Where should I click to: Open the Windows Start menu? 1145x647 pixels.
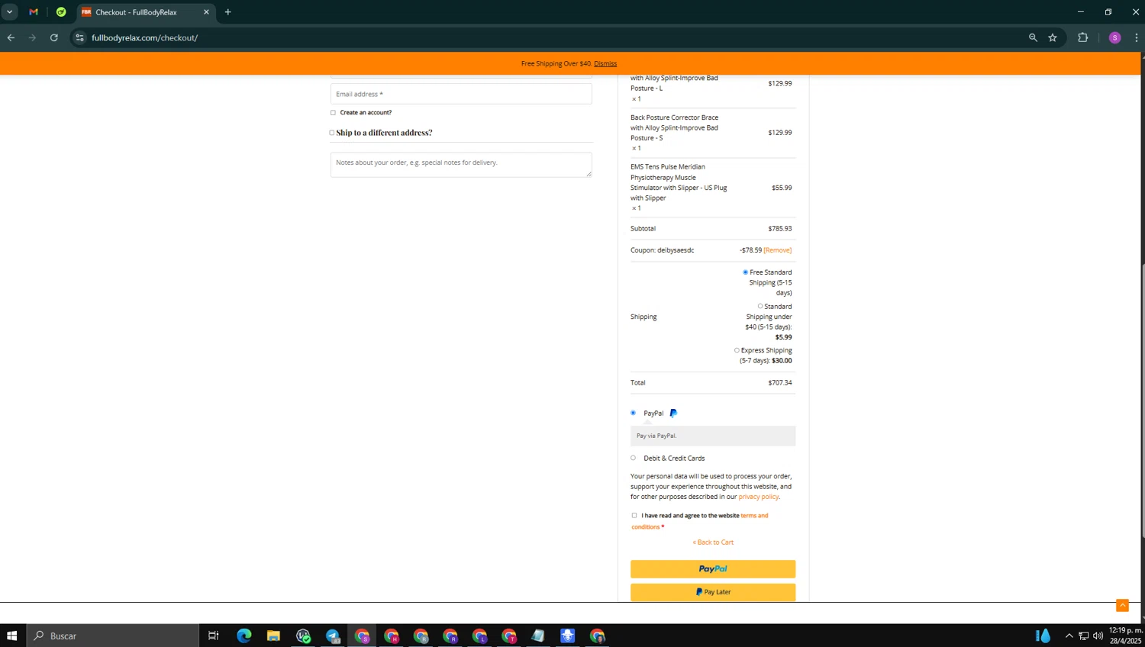(x=11, y=636)
